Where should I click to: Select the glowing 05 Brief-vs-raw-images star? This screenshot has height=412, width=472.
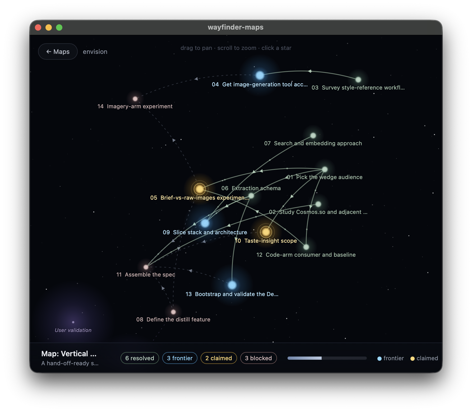200,189
